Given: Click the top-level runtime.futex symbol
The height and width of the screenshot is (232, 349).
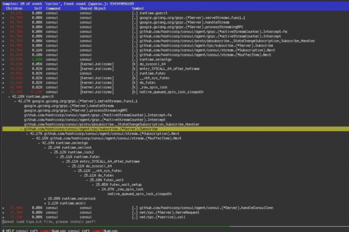Looking at the screenshot, I should (152, 73).
